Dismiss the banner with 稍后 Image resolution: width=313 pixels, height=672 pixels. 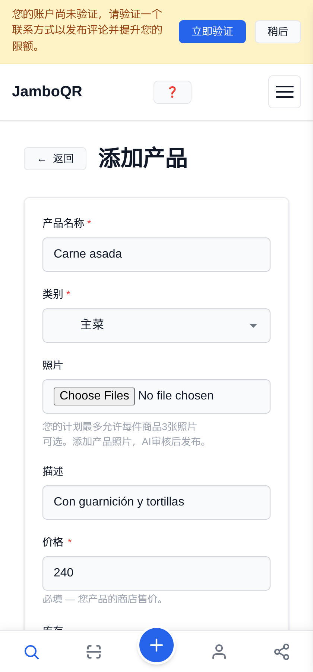click(x=278, y=32)
